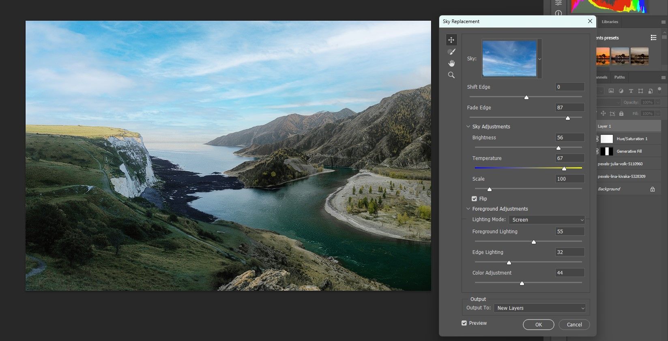668x341 pixels.
Task: Open the Sky preset picker dropdown arrow
Action: tap(539, 59)
